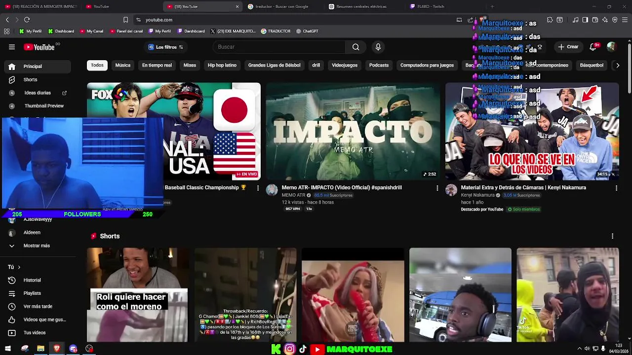Open the account avatar menu
This screenshot has height=355, width=632.
[611, 47]
